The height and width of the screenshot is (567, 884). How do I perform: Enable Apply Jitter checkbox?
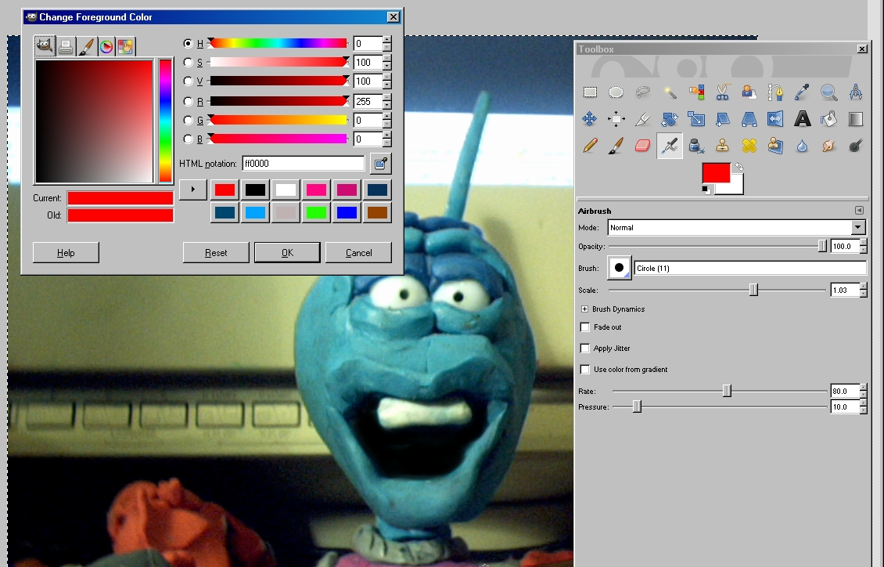pyautogui.click(x=585, y=349)
